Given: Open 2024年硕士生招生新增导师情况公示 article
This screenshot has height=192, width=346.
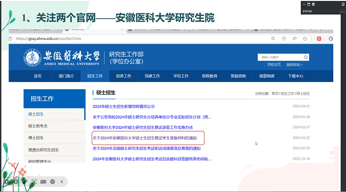Looking at the screenshot, I should tap(123, 106).
